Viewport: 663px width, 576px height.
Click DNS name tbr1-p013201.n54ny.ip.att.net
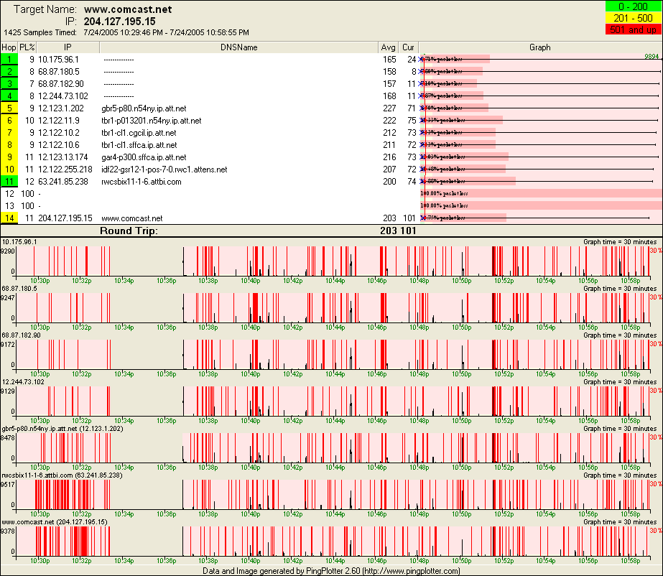[152, 121]
